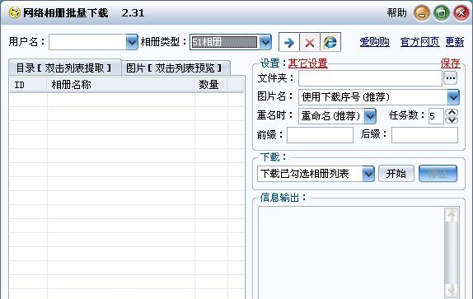Click the output scrollbar down arrow

(x=451, y=290)
